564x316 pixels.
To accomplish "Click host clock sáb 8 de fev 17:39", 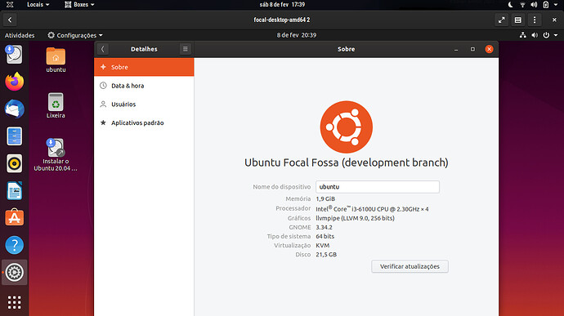I will 282,5.
